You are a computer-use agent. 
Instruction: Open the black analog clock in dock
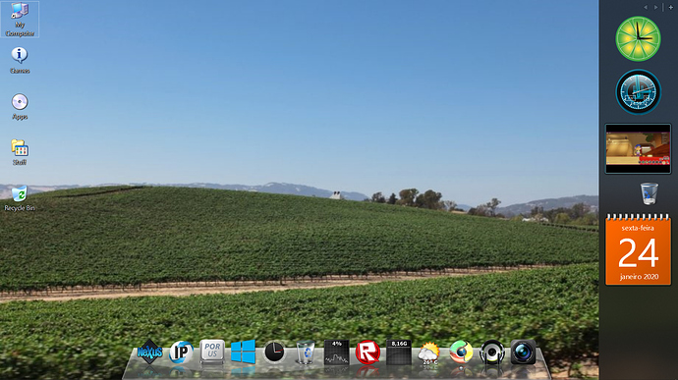tap(274, 352)
